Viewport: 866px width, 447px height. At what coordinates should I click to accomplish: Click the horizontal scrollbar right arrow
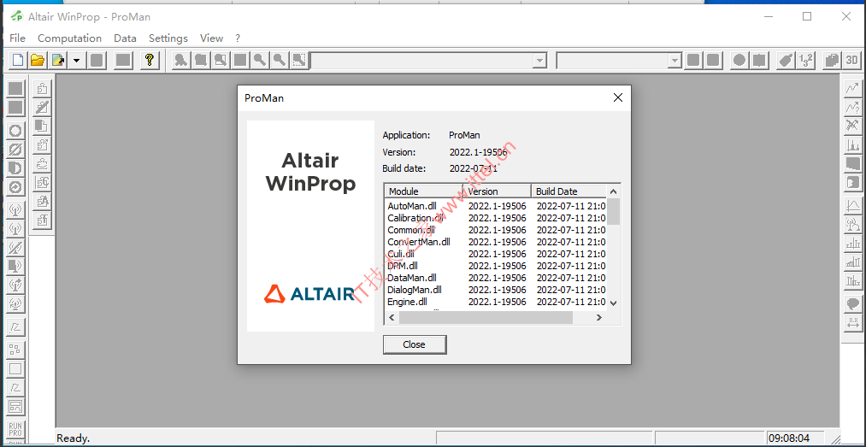598,317
